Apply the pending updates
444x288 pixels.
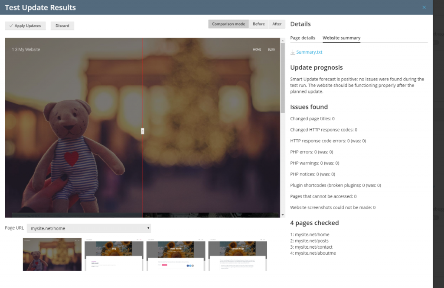click(x=25, y=26)
